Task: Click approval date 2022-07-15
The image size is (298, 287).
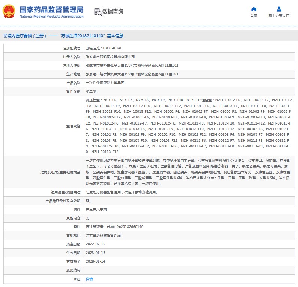Action: click(x=95, y=244)
